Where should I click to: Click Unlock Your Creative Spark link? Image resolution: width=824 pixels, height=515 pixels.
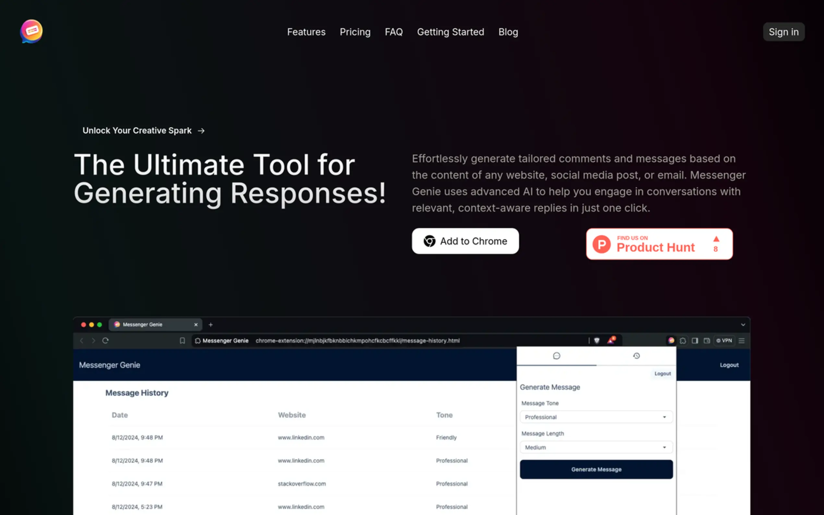click(x=143, y=131)
